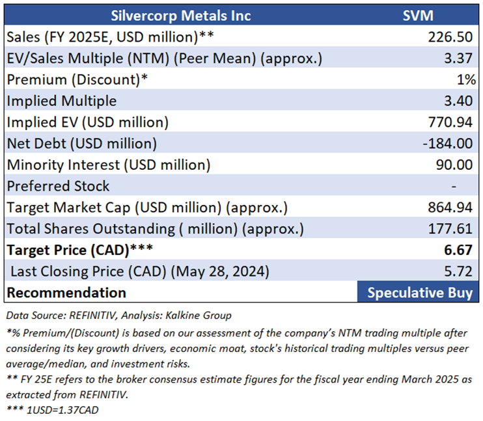
Task: Click the Preferred Stock row label
Action: coord(59,186)
